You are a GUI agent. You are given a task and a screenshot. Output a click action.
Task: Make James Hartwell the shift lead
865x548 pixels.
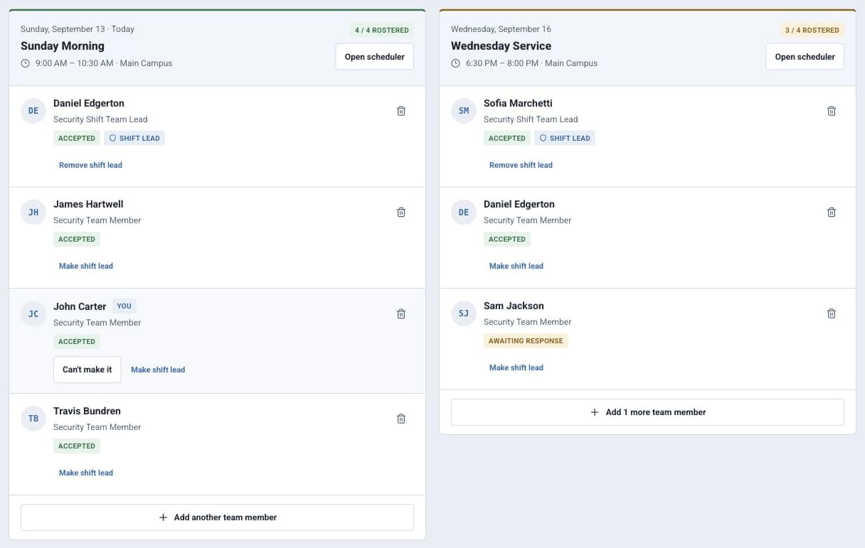(x=86, y=266)
